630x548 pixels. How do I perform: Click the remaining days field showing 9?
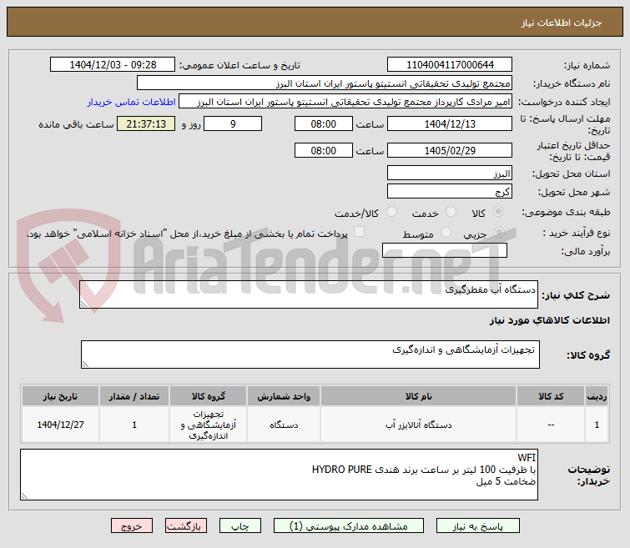(x=233, y=123)
